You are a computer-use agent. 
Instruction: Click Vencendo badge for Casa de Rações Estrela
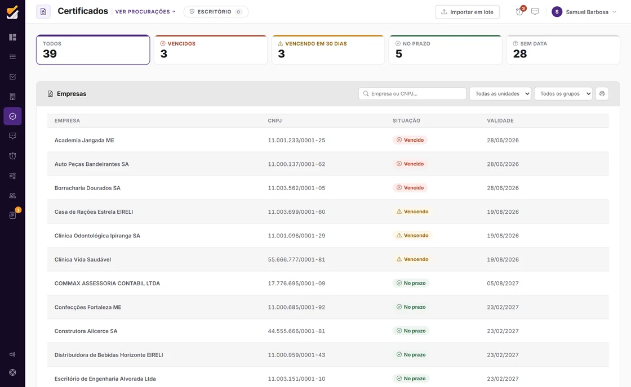click(x=412, y=211)
